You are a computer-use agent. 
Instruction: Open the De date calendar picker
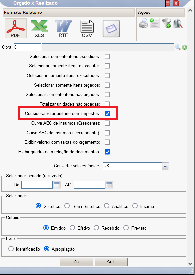(x=57, y=185)
